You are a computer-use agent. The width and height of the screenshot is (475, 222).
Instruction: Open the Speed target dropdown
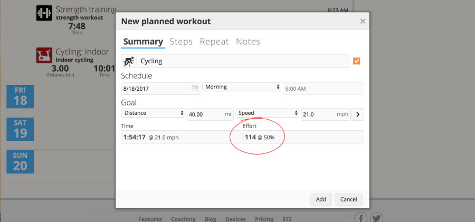click(267, 113)
